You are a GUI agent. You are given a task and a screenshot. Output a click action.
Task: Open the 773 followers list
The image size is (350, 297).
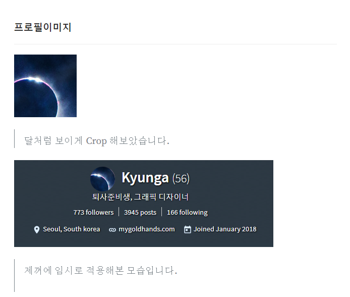pos(93,212)
